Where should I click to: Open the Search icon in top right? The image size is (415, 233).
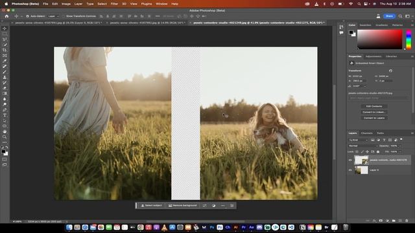400,16
